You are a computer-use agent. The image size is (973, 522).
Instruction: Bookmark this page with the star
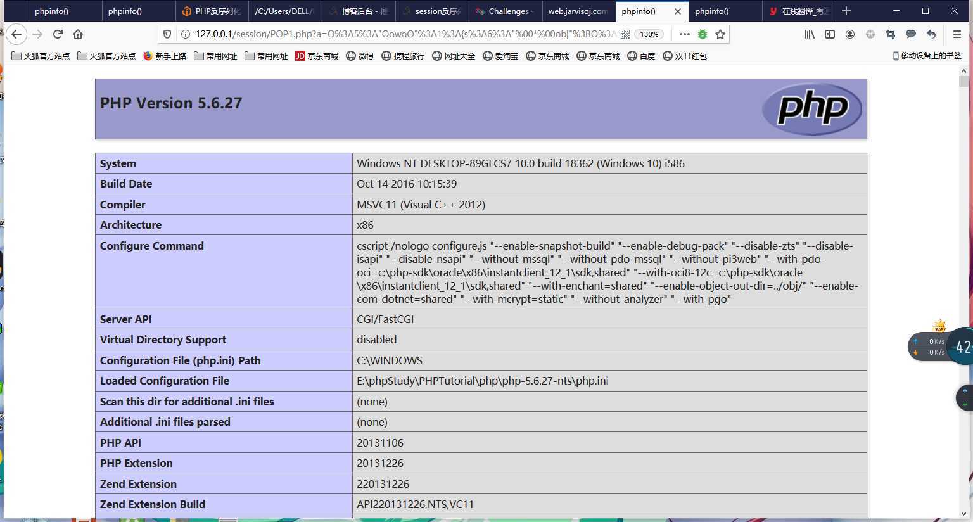(720, 34)
